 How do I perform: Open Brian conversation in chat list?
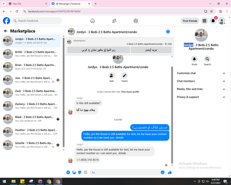coord(31,67)
